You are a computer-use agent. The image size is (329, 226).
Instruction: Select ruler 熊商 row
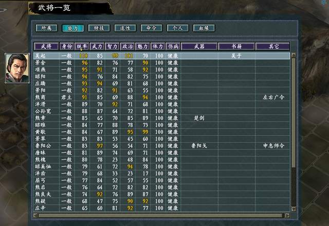click(161, 97)
